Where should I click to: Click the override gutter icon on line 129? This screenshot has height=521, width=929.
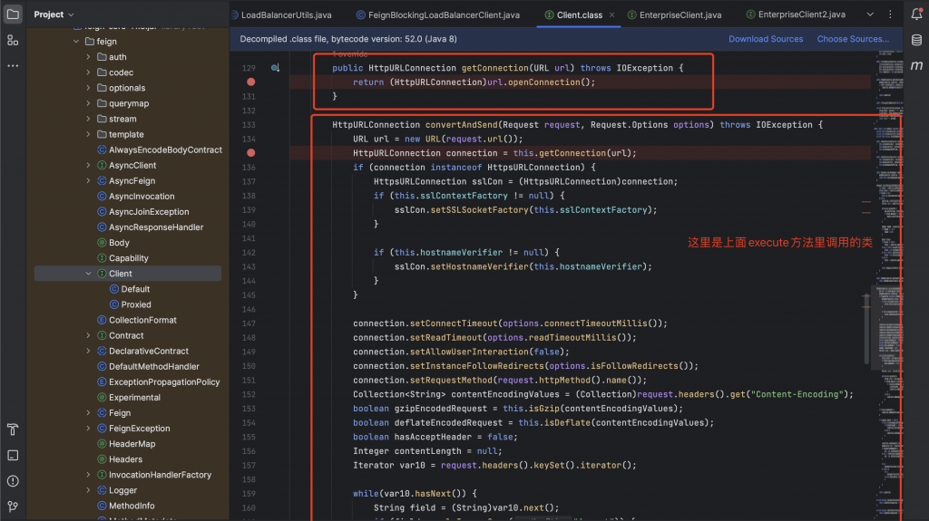[x=276, y=68]
